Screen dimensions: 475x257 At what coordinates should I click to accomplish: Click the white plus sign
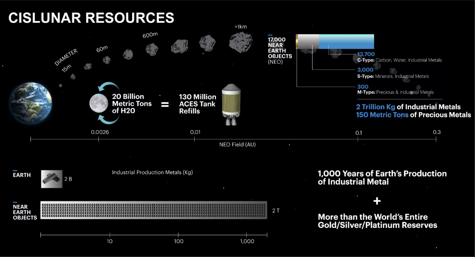pyautogui.click(x=377, y=201)
